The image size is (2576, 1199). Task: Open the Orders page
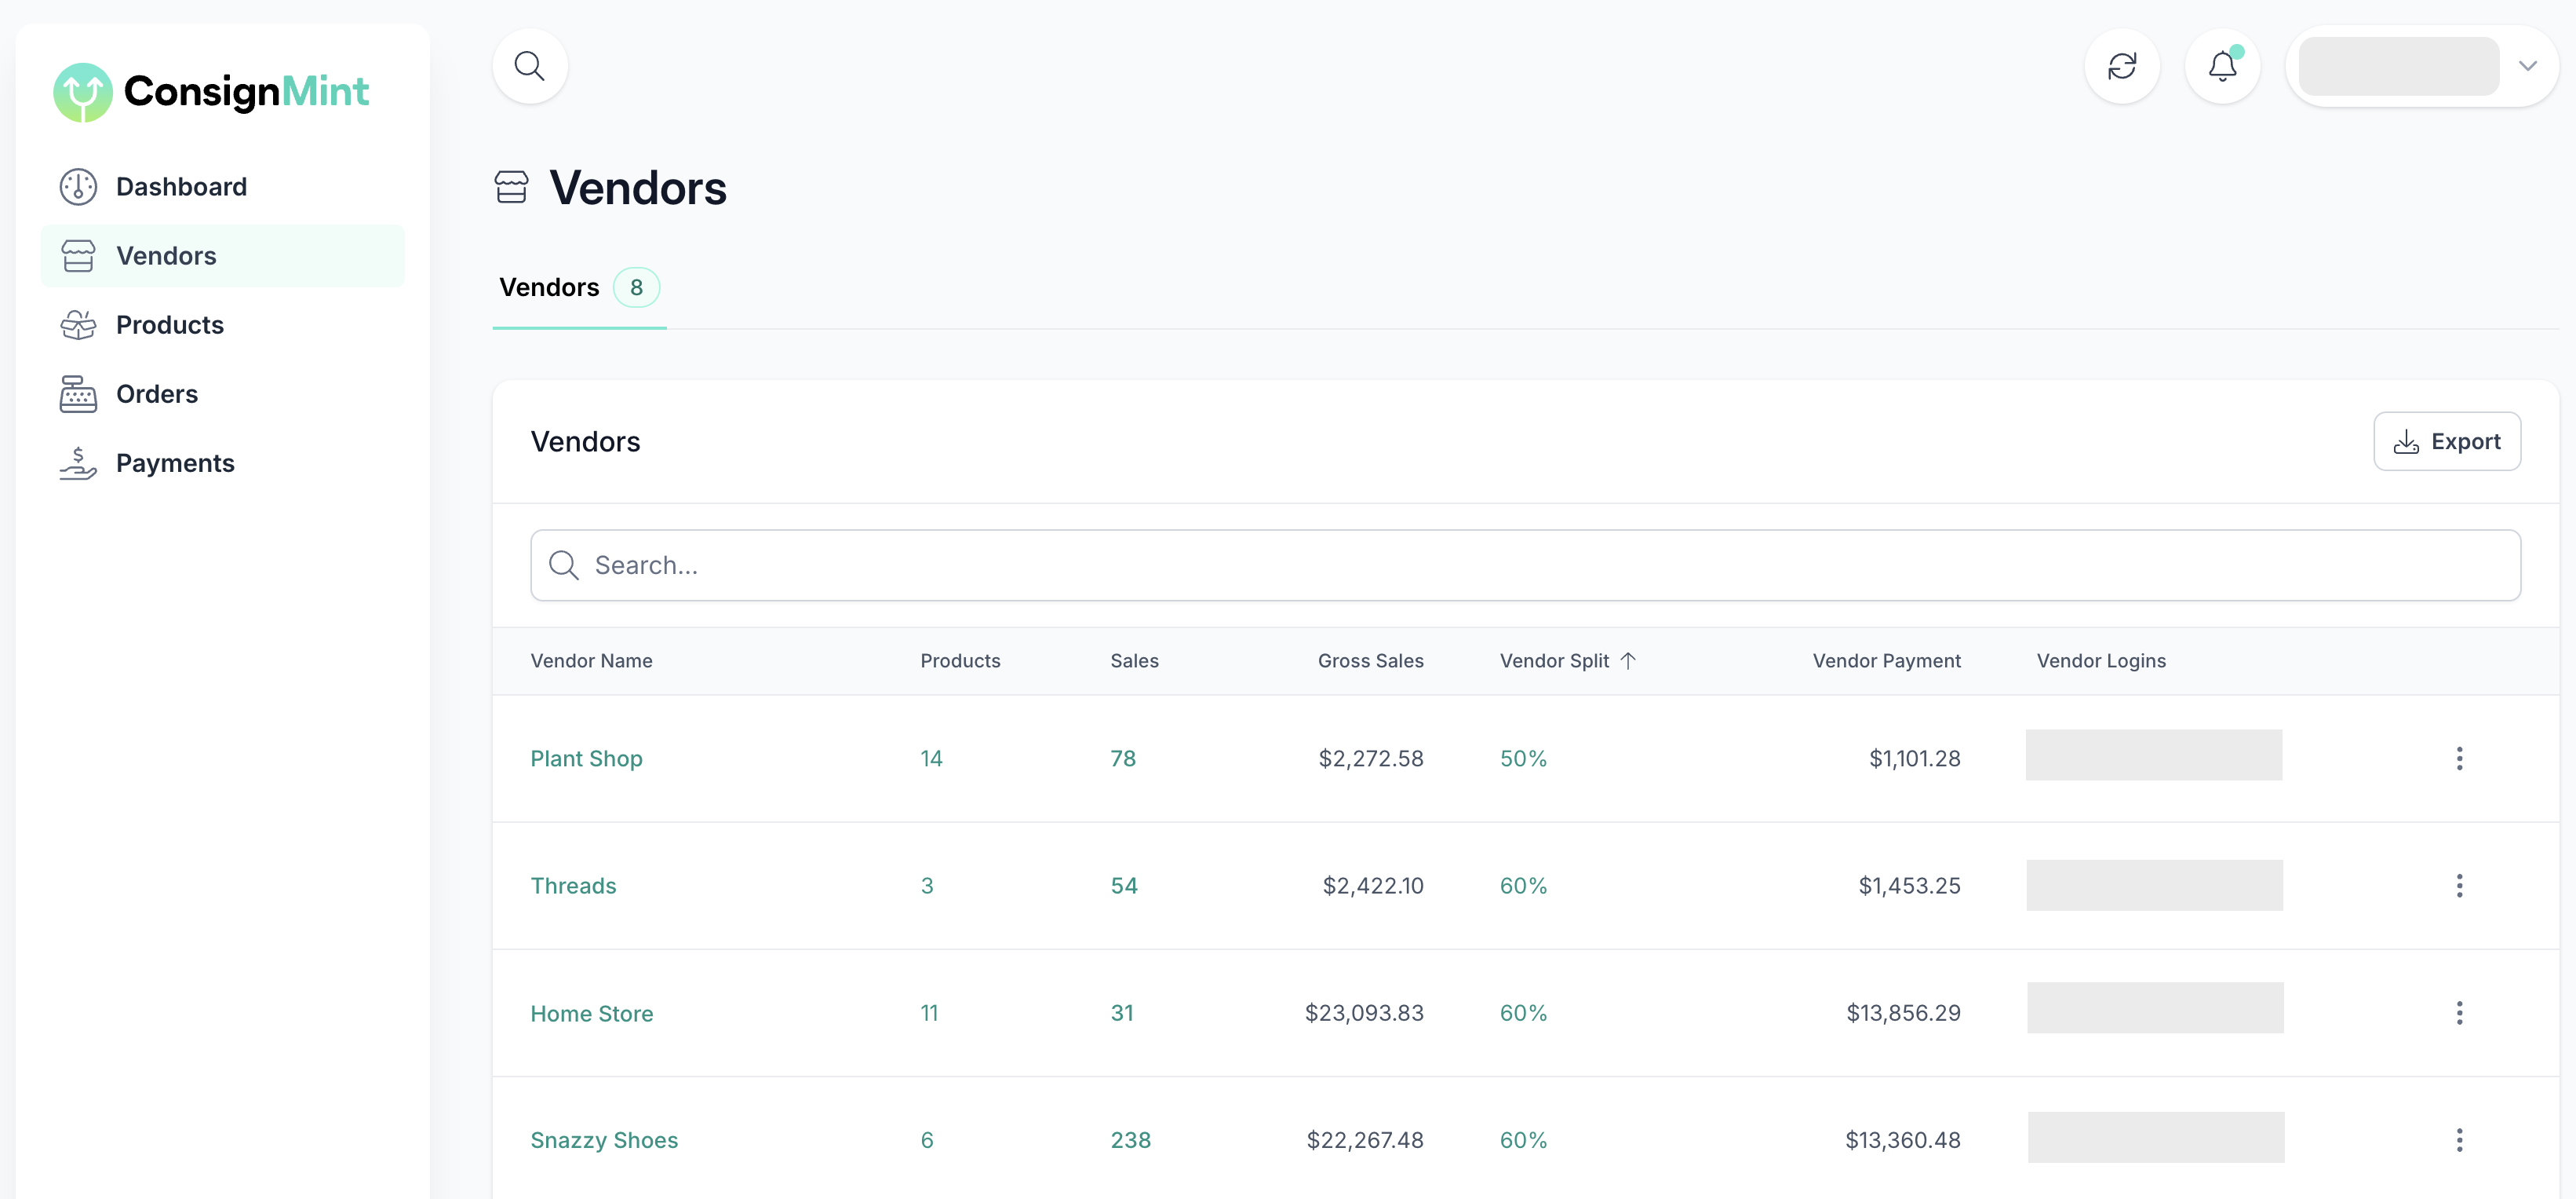pos(156,394)
